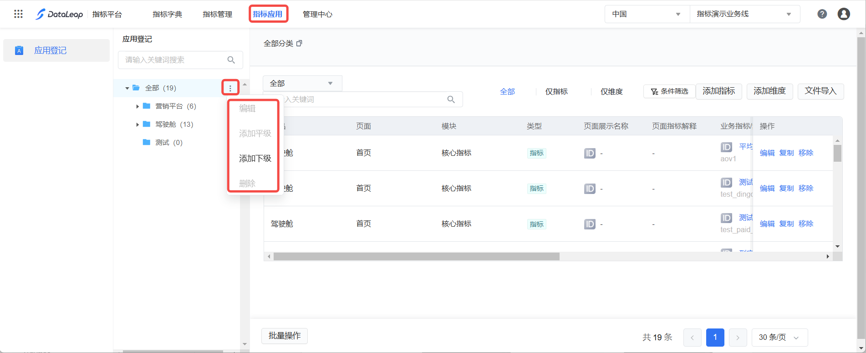Switch to the 指标字典 tab

167,14
